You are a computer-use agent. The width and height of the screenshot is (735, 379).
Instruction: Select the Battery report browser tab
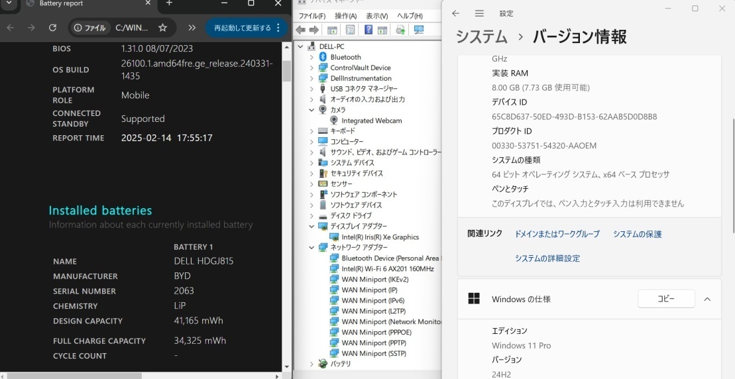[x=88, y=4]
